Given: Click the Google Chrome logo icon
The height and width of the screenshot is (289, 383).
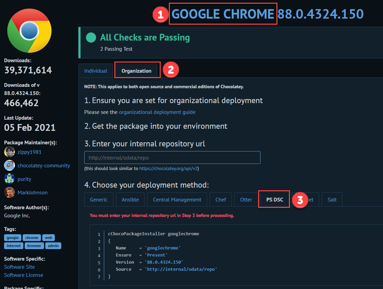Looking at the screenshot, I should point(29,30).
